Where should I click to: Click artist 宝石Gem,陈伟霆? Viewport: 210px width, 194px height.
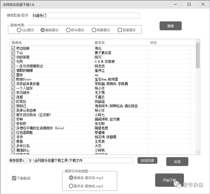(106, 79)
